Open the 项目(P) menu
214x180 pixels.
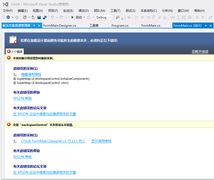point(53,11)
